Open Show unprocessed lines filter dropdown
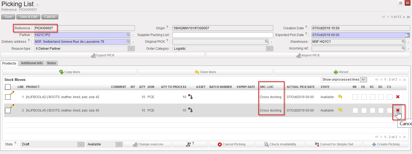Viewport: 412px width, 154px height. point(363,80)
